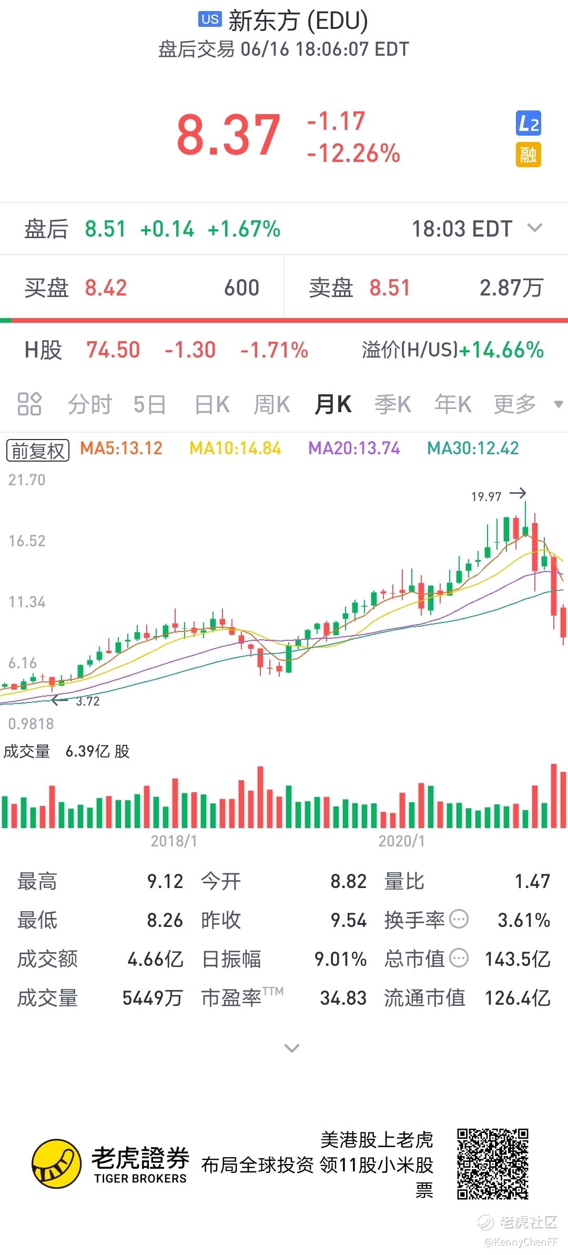Tap info icon beside 换手率
The image size is (568, 1255).
(459, 920)
